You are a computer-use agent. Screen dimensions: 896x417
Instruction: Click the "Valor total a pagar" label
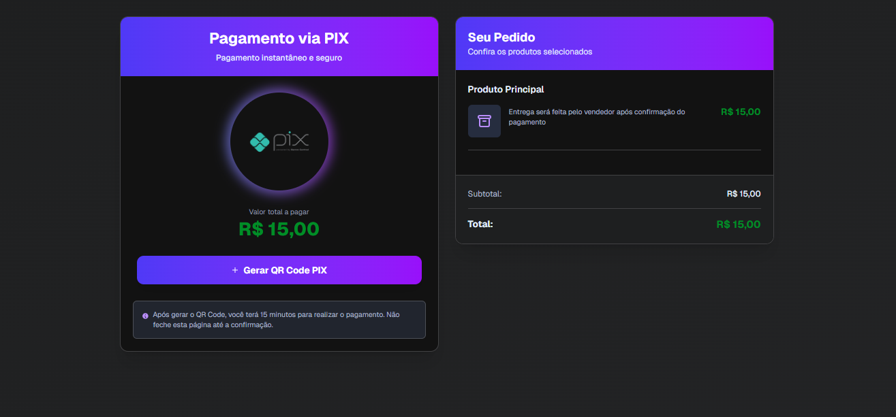(x=279, y=212)
